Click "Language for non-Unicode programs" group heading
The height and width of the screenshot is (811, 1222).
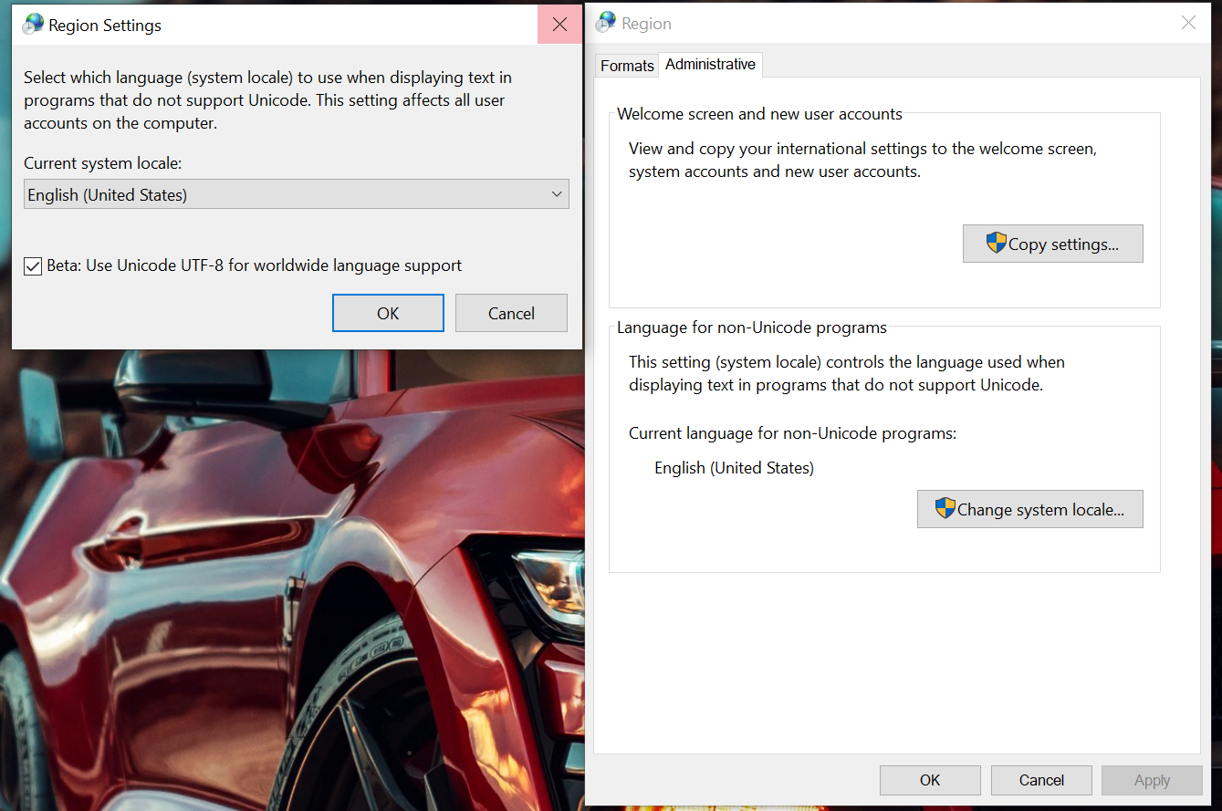[752, 328]
